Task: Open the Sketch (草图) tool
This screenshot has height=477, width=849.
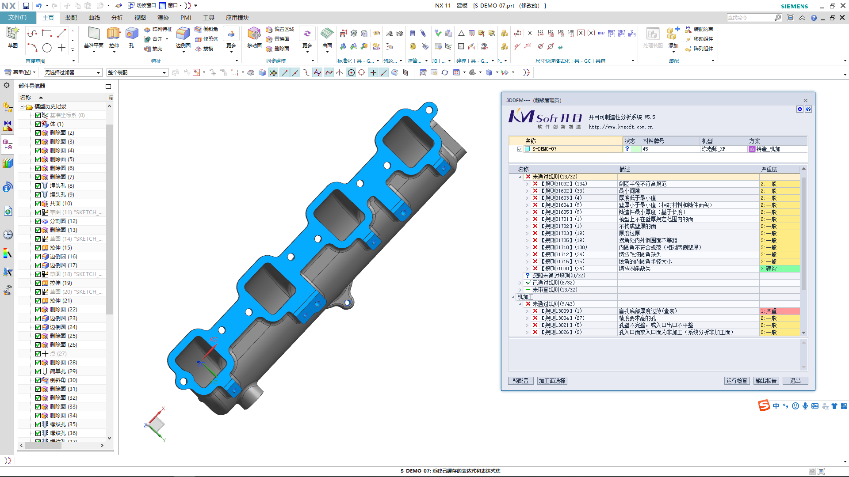Action: click(12, 34)
